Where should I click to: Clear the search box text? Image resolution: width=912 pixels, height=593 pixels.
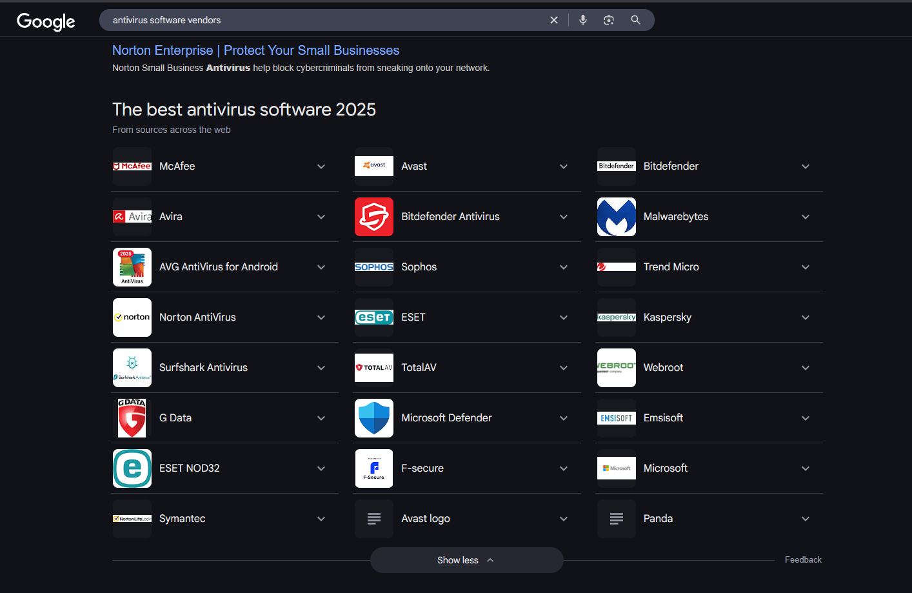click(x=553, y=20)
